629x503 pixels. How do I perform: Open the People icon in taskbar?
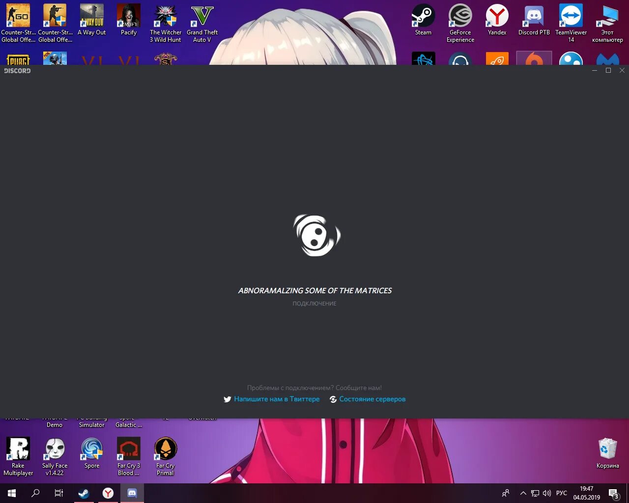pos(506,493)
